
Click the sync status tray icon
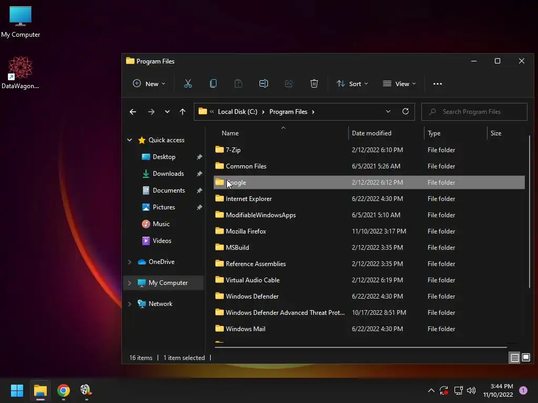pos(443,390)
